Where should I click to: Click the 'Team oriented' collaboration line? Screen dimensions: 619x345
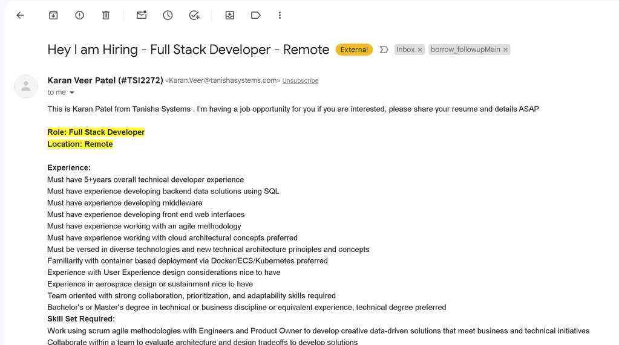[191, 295]
